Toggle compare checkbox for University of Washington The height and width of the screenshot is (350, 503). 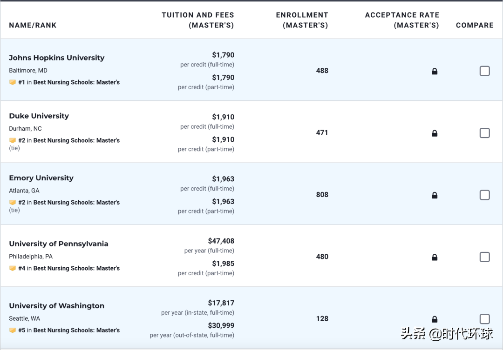coord(484,319)
